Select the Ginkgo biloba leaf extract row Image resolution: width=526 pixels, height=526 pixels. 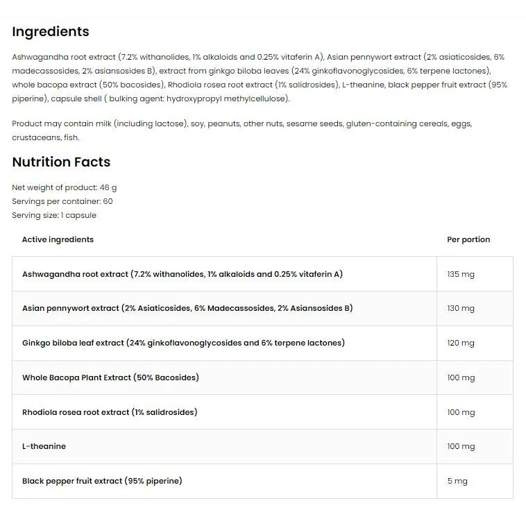[262, 343]
